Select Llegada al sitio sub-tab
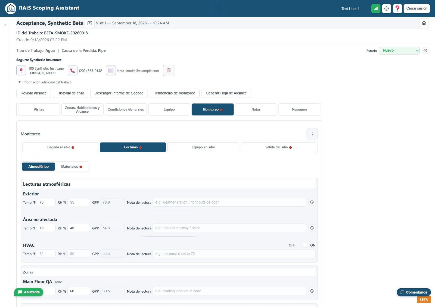 coord(60,147)
